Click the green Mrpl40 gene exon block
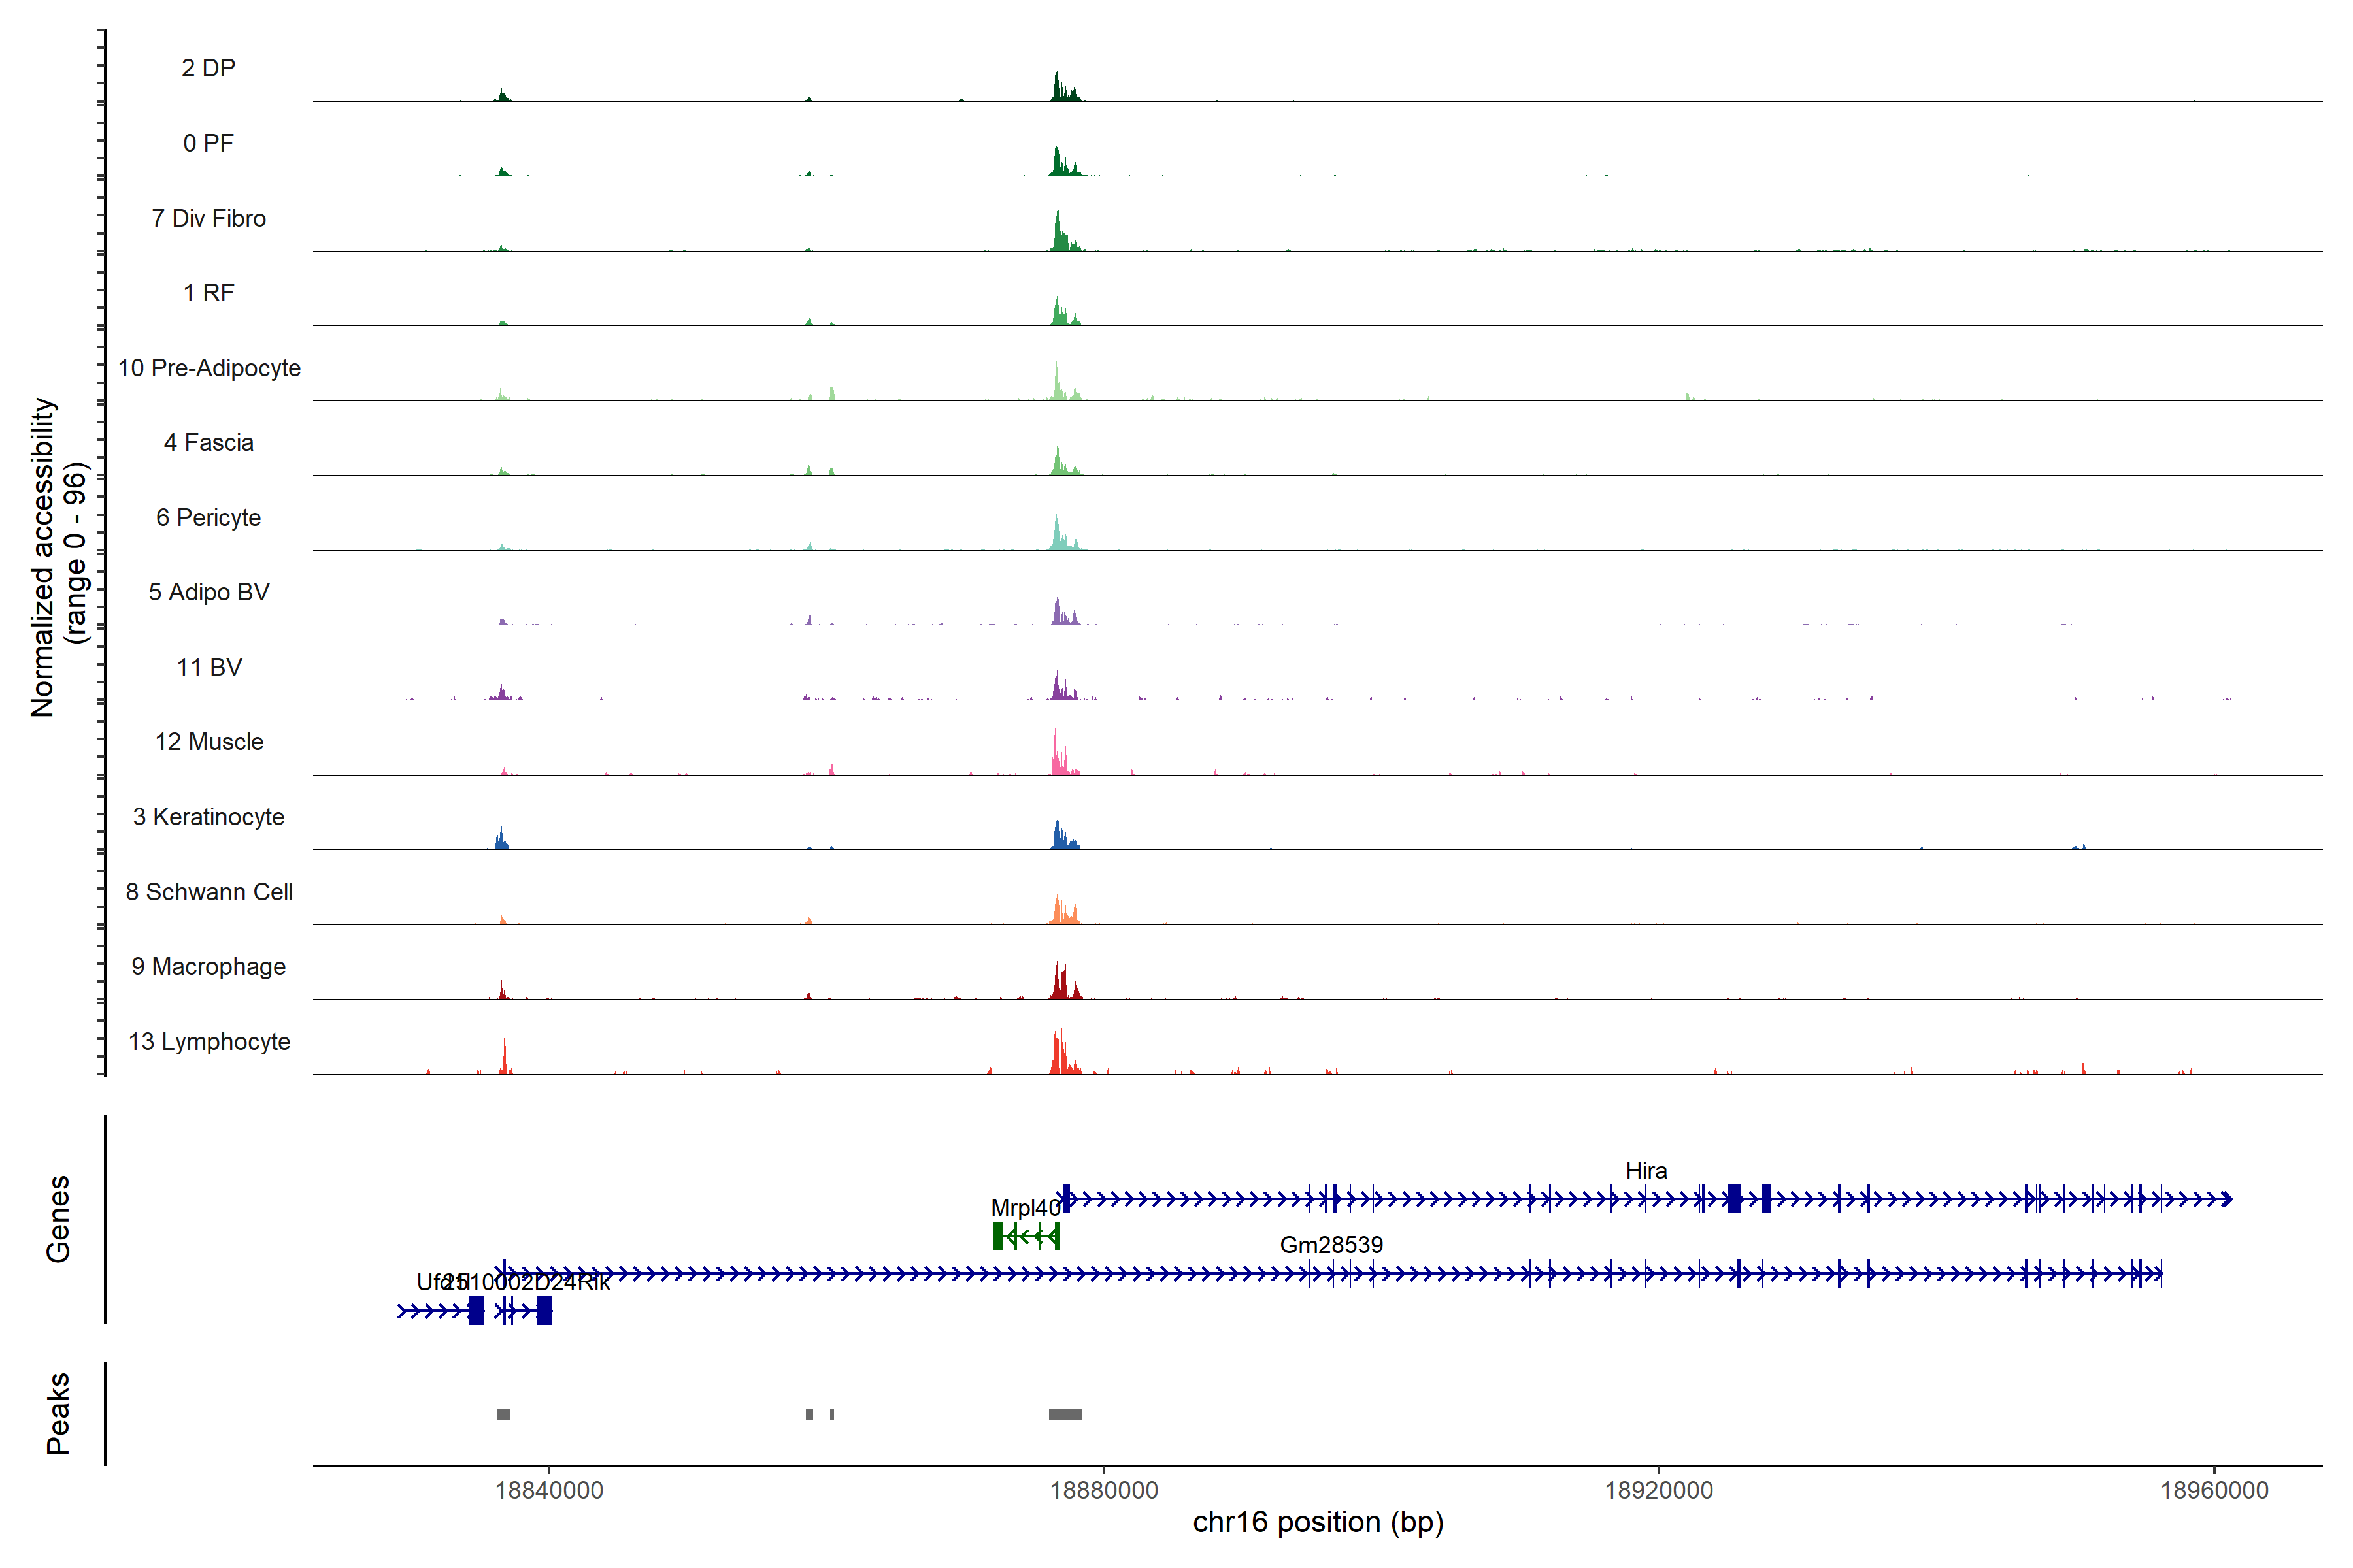2353x1568 pixels. tap(997, 1236)
